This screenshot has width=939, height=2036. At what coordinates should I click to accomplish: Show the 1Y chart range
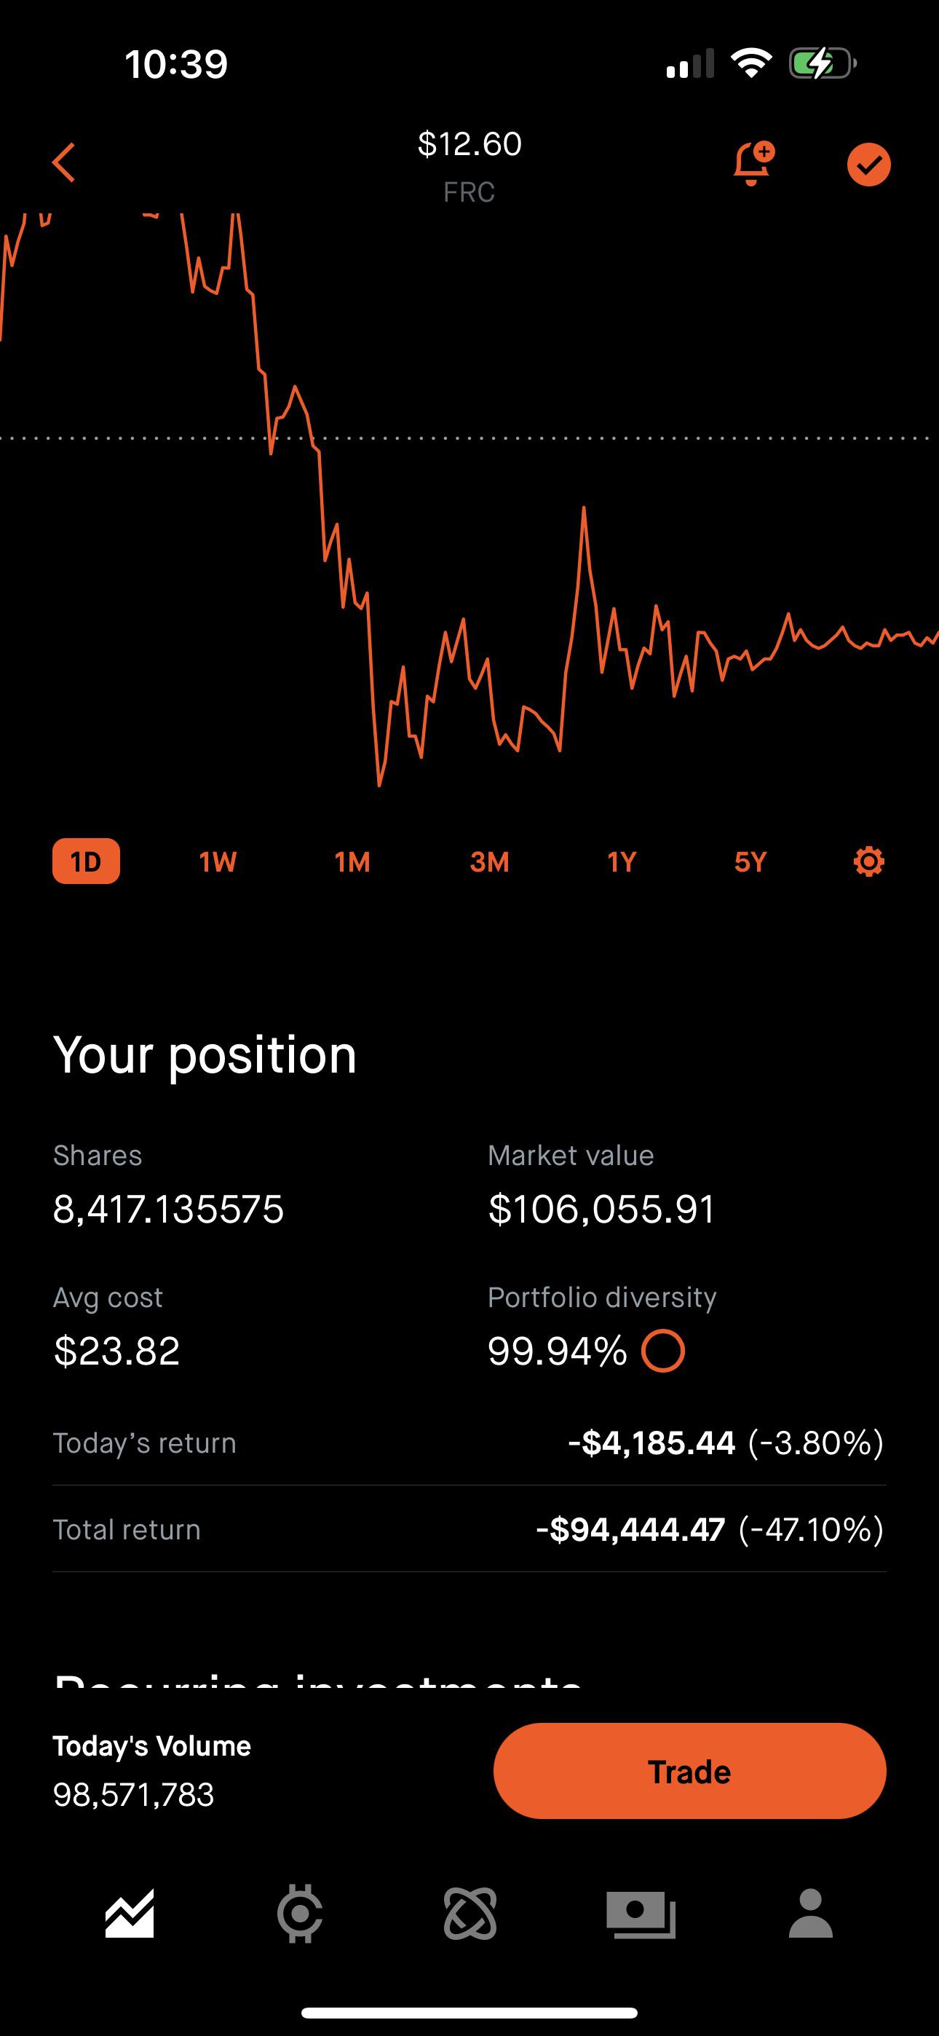click(622, 861)
